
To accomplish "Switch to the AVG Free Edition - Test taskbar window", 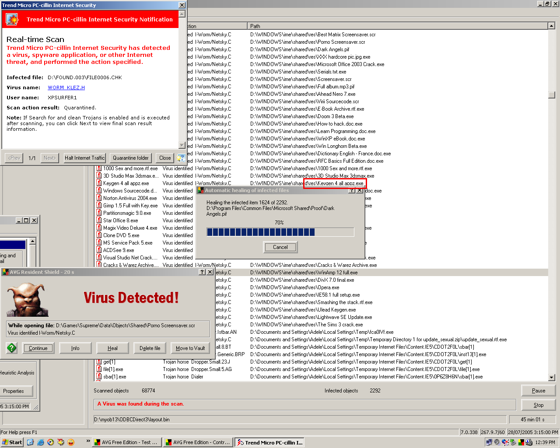I will tap(127, 442).
